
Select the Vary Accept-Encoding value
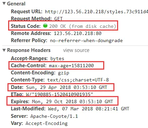pos(47,123)
